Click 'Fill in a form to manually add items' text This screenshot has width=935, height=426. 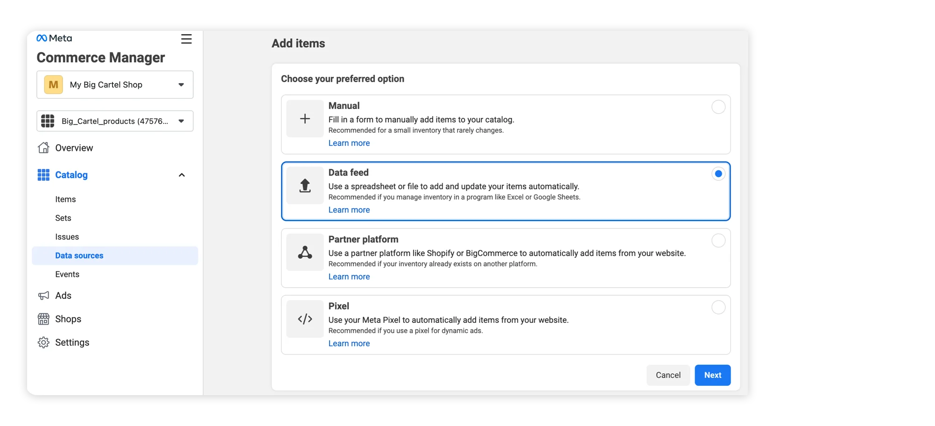tap(421, 120)
